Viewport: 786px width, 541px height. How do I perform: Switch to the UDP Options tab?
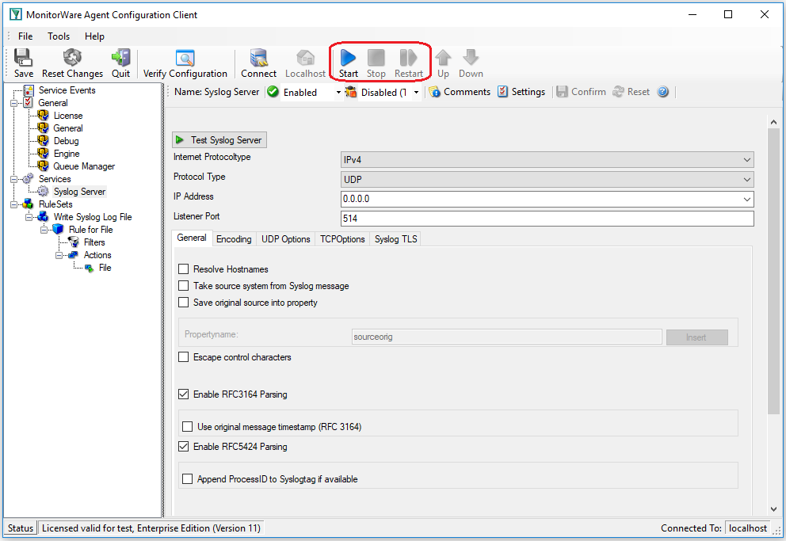[x=286, y=239]
